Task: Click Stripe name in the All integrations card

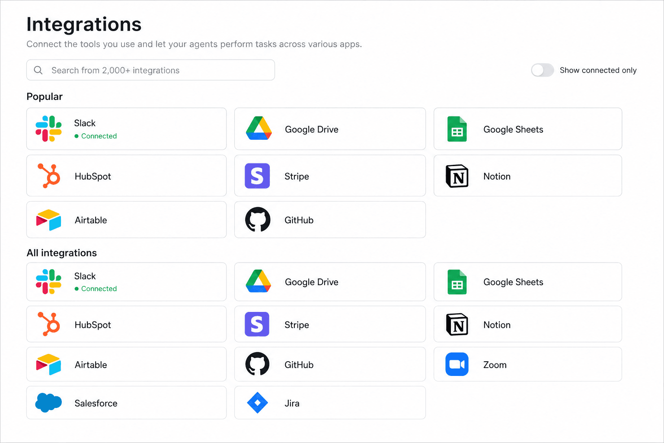Action: point(297,325)
